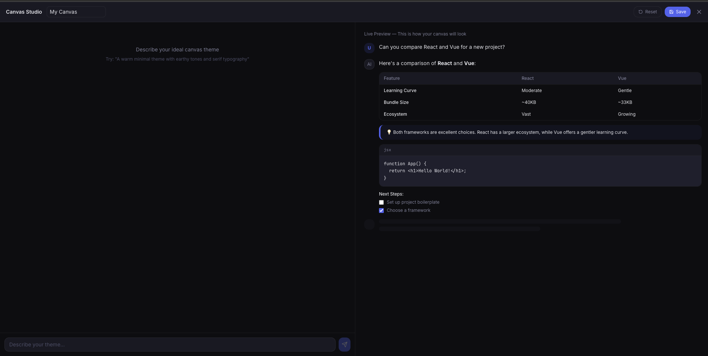Click the user question about React and Vue

click(x=442, y=47)
